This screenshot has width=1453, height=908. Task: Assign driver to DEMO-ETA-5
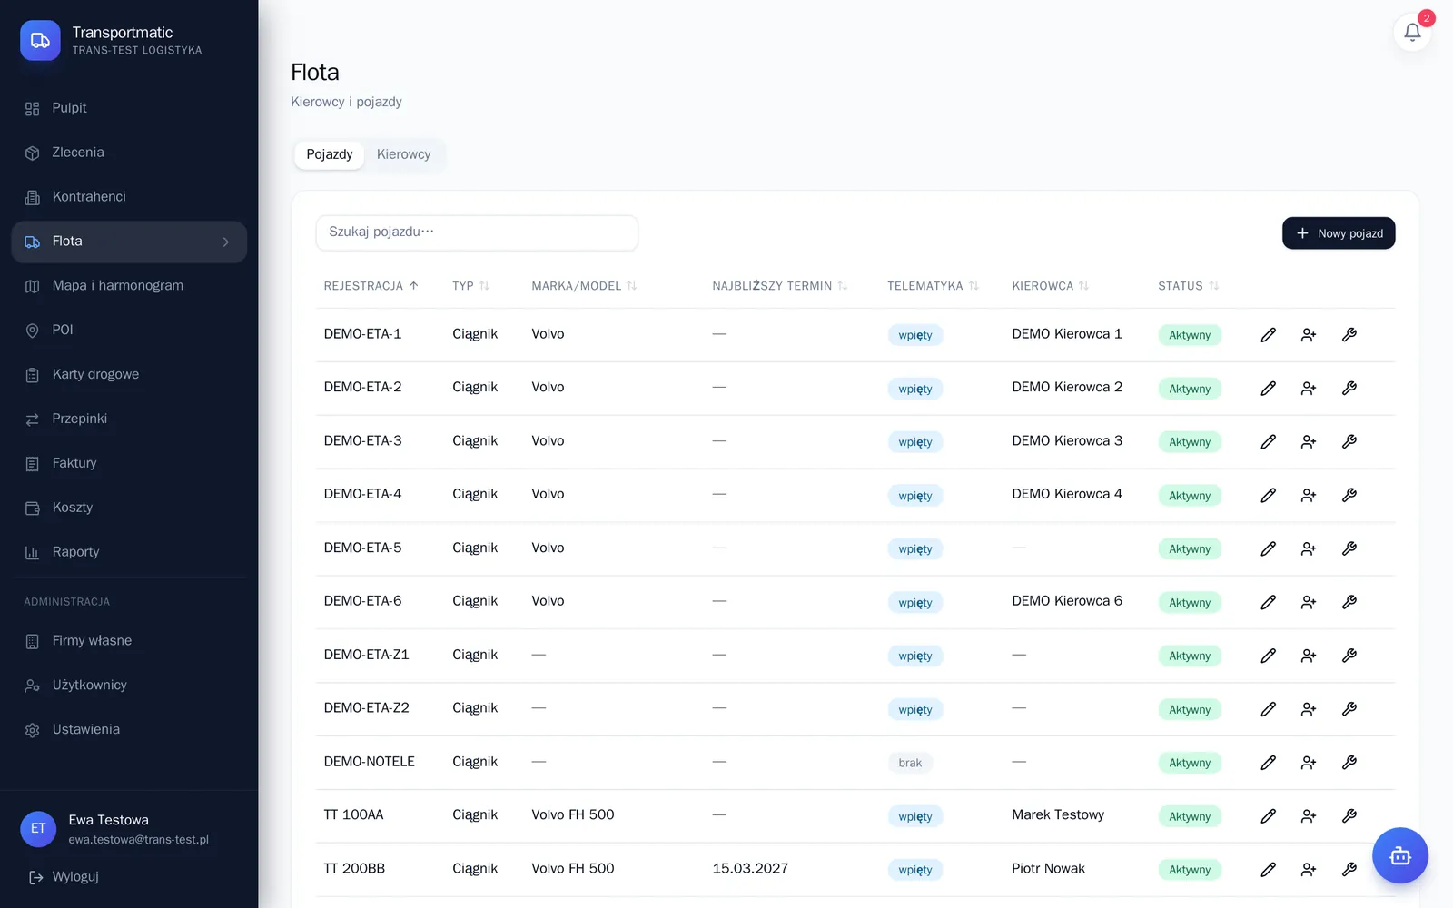1309,548
